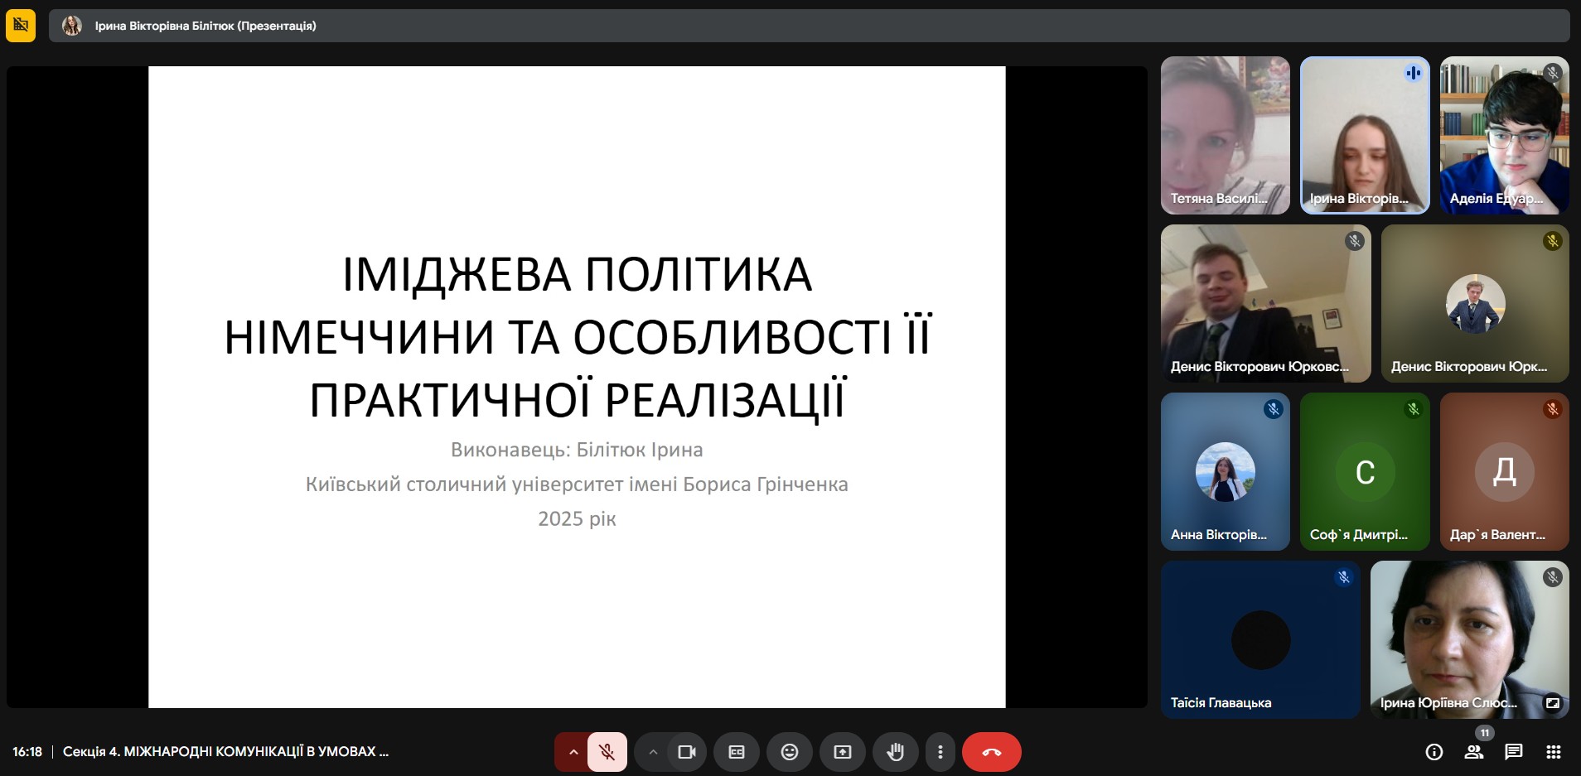Toggle the camera on or off
Screen dimensions: 1581x776
(x=686, y=752)
